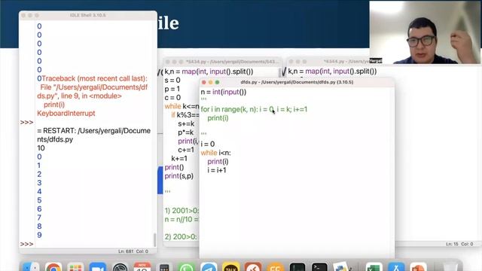This screenshot has width=482, height=271.
Task: Open Excel from the dock
Action: point(374,267)
